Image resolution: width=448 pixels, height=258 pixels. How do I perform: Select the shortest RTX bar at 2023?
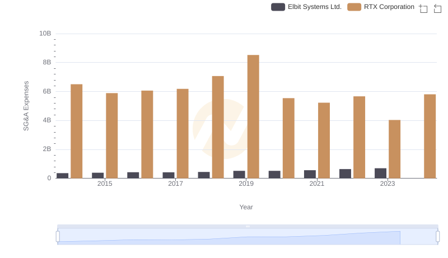pos(395,149)
